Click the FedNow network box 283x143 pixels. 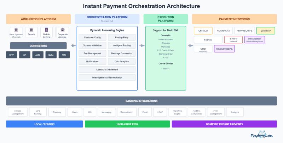(x=208, y=40)
